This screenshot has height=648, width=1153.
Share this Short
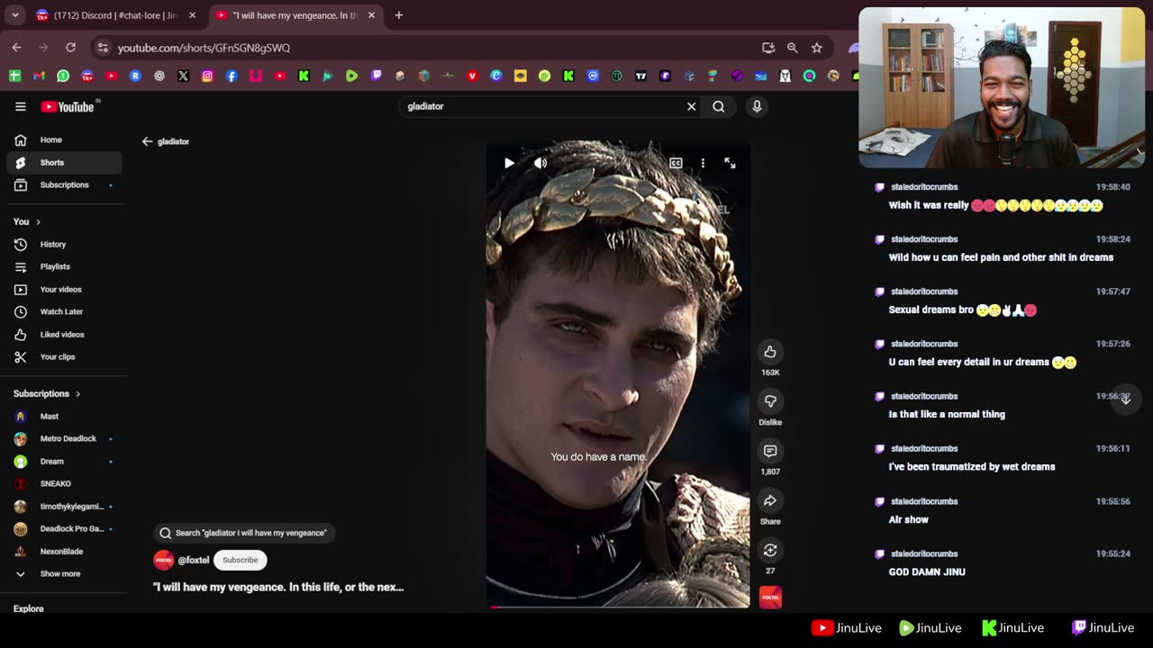click(x=770, y=500)
